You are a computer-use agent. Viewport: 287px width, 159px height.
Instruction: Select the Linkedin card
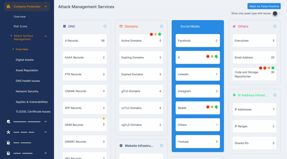coord(198,74)
